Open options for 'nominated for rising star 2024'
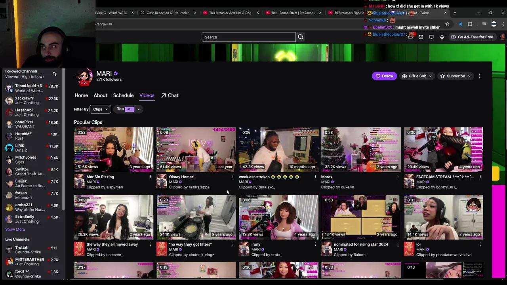507x285 pixels. (x=398, y=245)
